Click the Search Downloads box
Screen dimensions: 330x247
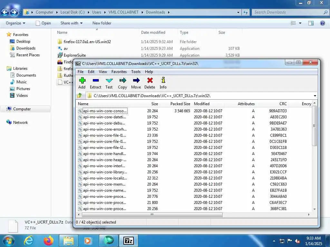[x=290, y=13]
